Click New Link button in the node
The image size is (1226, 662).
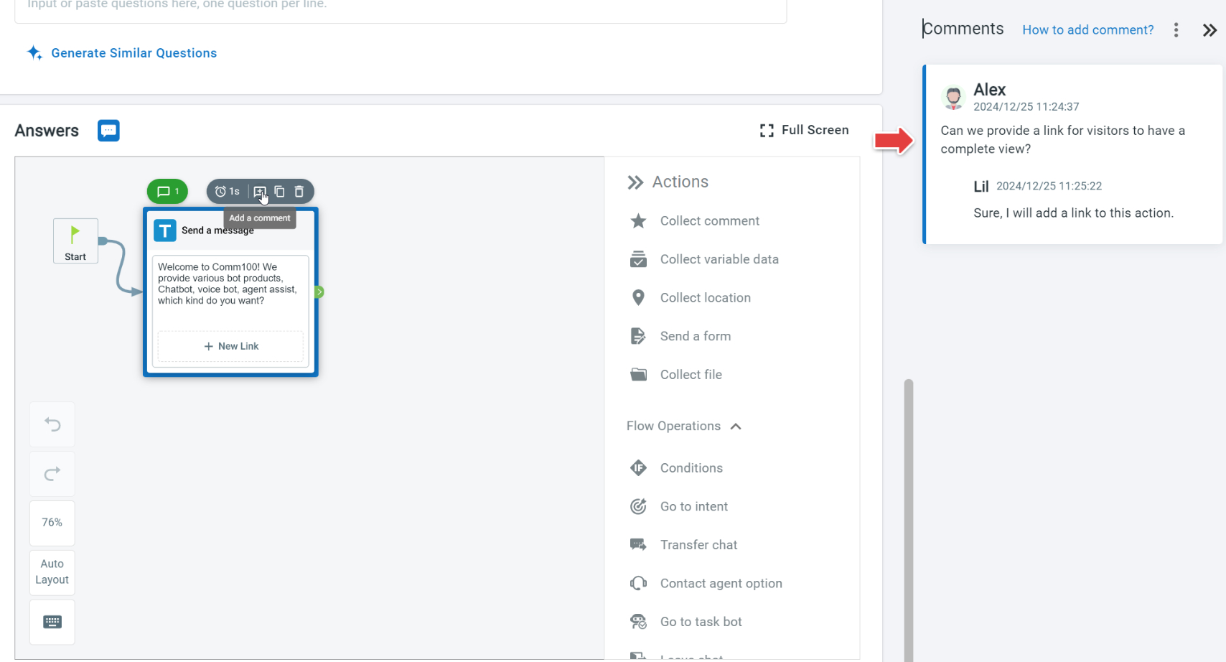coord(230,346)
